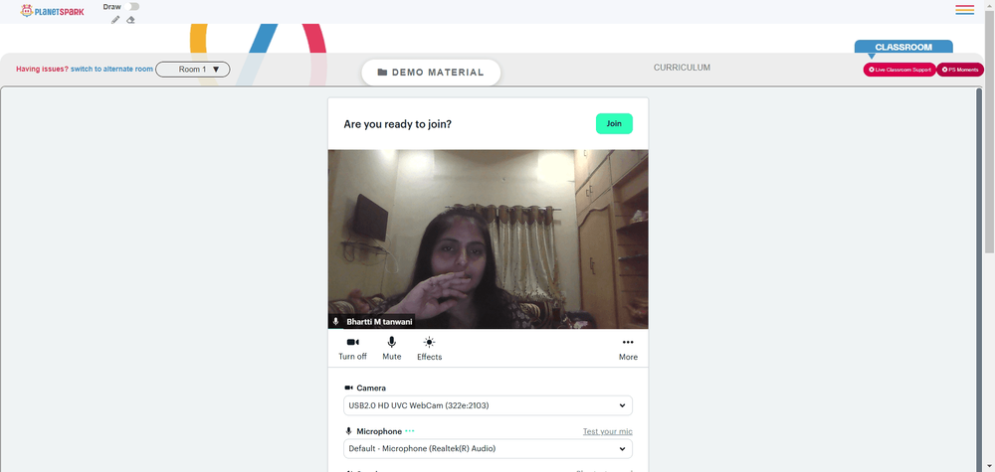Toggle the Draw switch
This screenshot has height=472, width=995.
(132, 6)
